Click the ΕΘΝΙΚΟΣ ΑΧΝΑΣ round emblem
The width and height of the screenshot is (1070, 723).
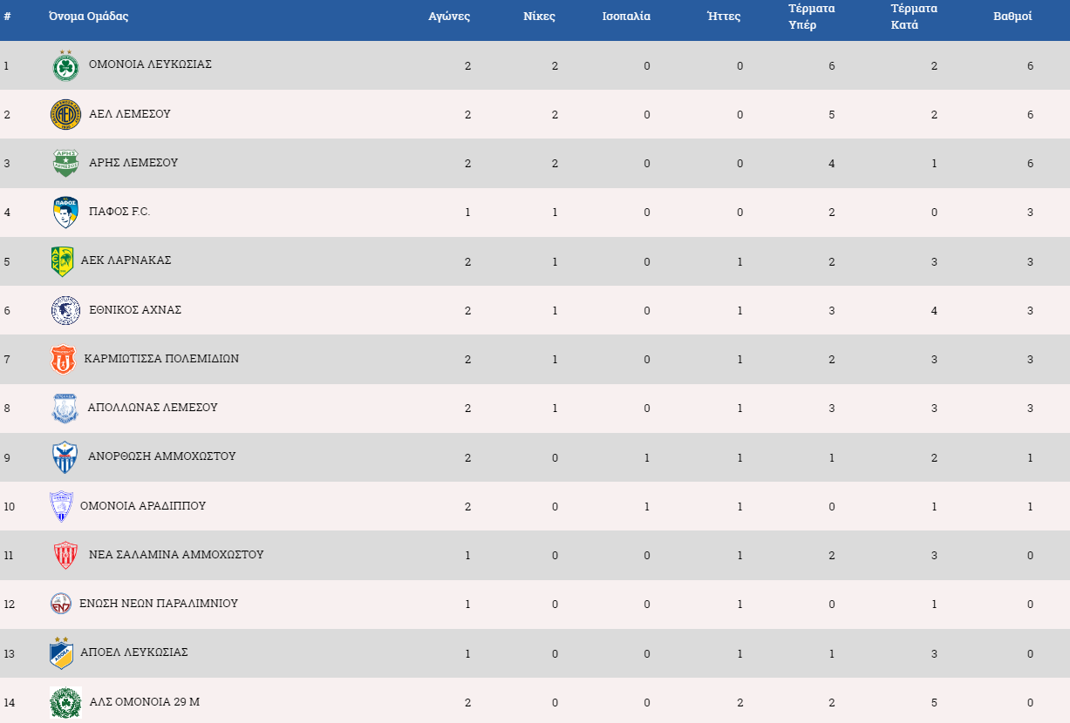[x=65, y=310]
